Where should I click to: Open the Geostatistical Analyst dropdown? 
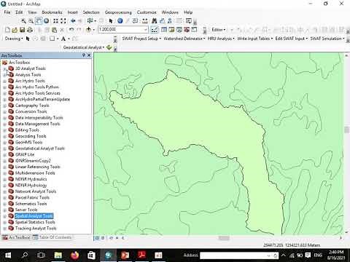pos(84,47)
